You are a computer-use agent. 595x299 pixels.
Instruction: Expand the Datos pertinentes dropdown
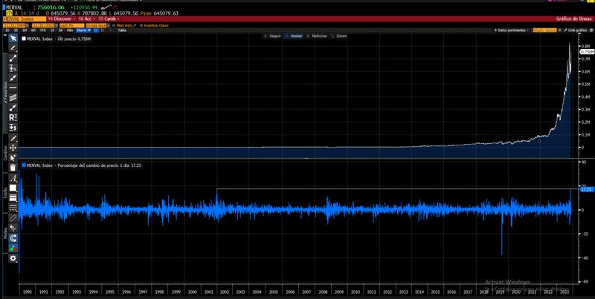click(x=511, y=30)
